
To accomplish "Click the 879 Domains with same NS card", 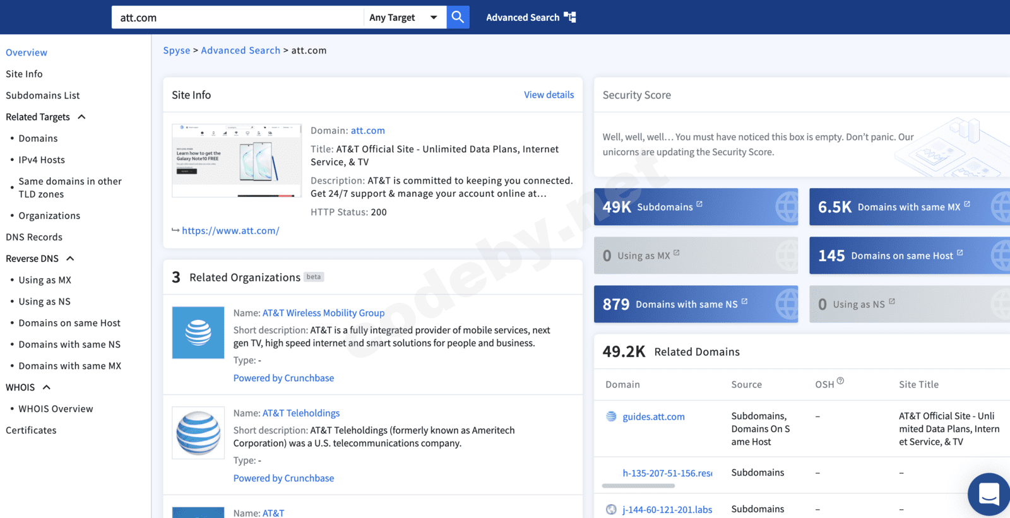I will coord(696,304).
